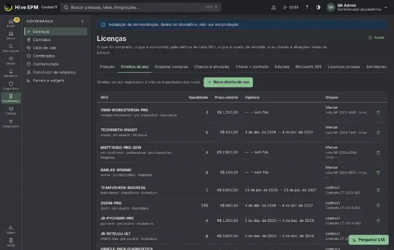Collapse the Governança side panel chevron
Image resolution: width=394 pixels, height=250 pixels.
(82, 21)
